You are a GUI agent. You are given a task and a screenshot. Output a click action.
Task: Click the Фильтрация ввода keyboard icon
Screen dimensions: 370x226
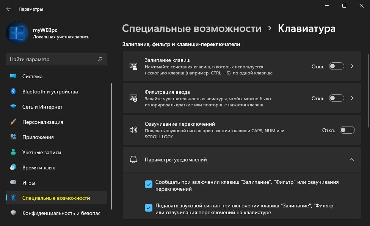click(x=133, y=98)
